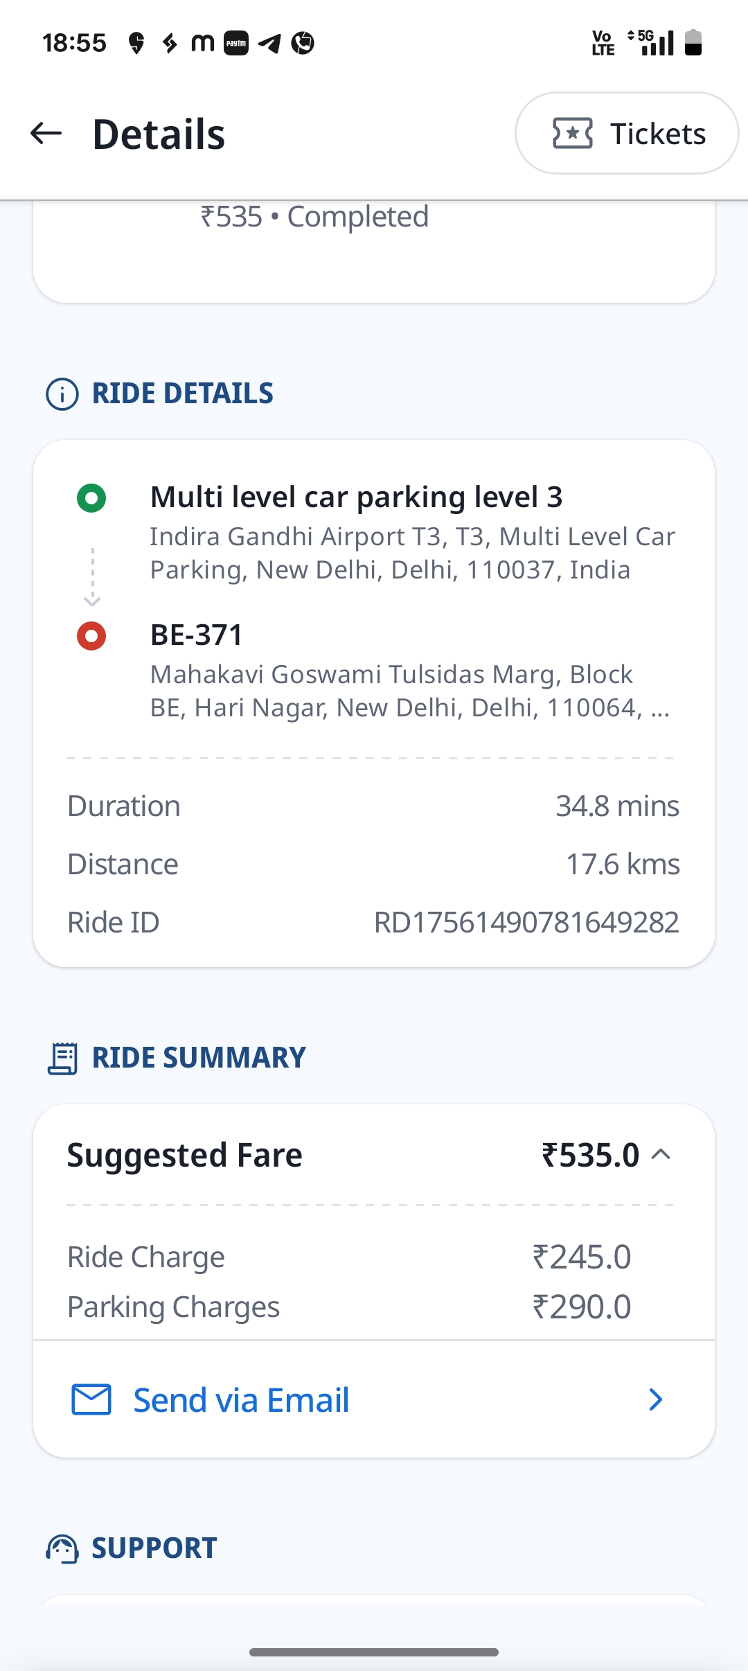Viewport: 748px width, 1671px height.
Task: Tap the green pickup location marker
Action: coord(91,498)
